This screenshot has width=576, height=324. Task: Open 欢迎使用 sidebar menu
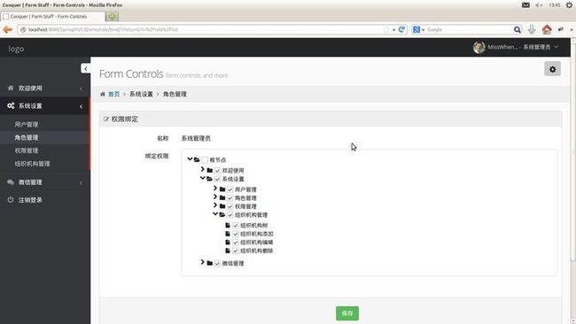tap(45, 88)
